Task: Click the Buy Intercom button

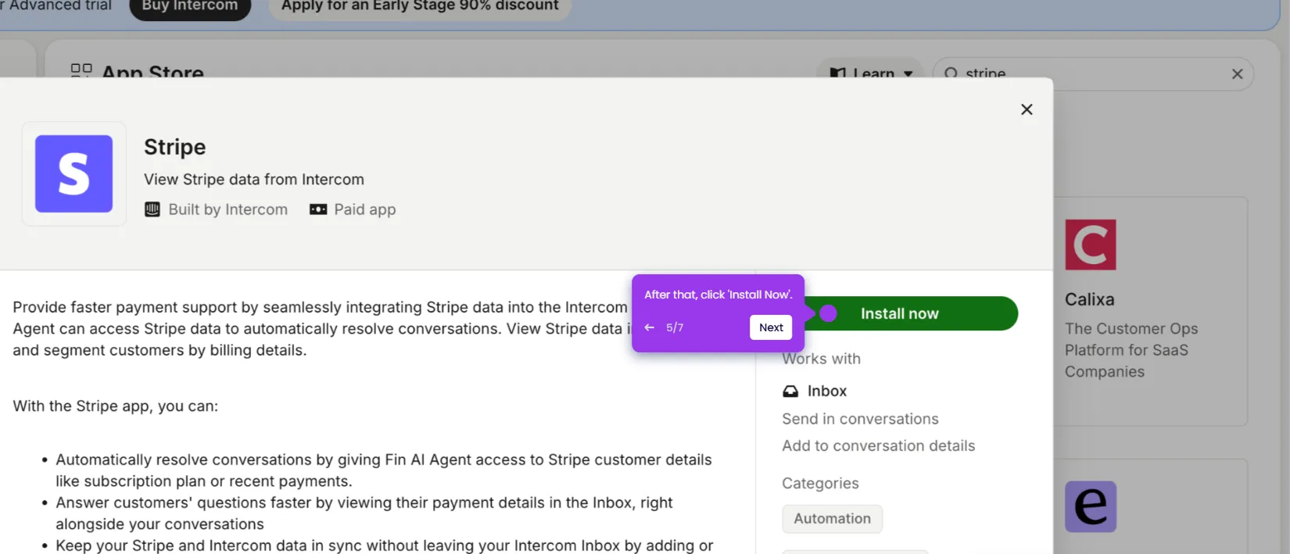Action: click(x=190, y=6)
